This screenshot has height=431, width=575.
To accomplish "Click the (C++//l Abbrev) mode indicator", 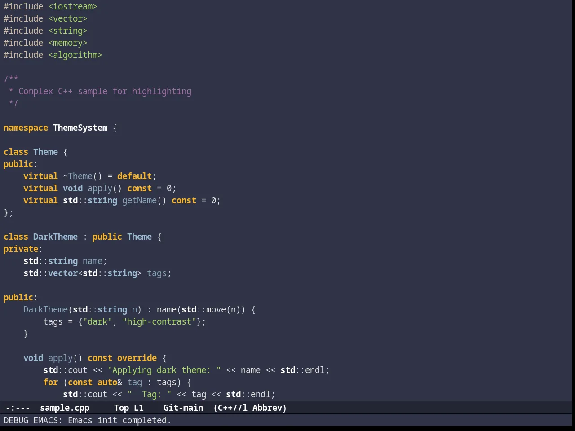I will click(250, 408).
